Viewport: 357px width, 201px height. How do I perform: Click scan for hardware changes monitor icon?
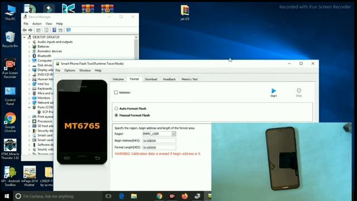(68, 30)
